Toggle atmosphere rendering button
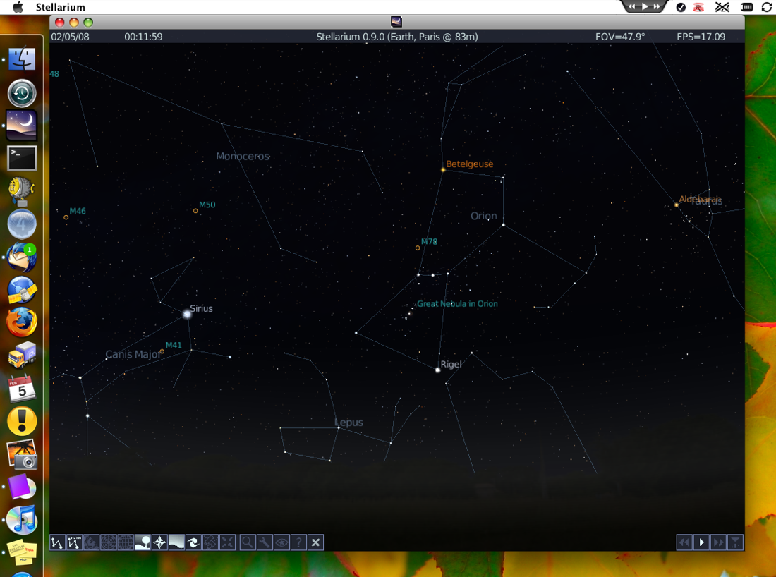 [x=176, y=543]
